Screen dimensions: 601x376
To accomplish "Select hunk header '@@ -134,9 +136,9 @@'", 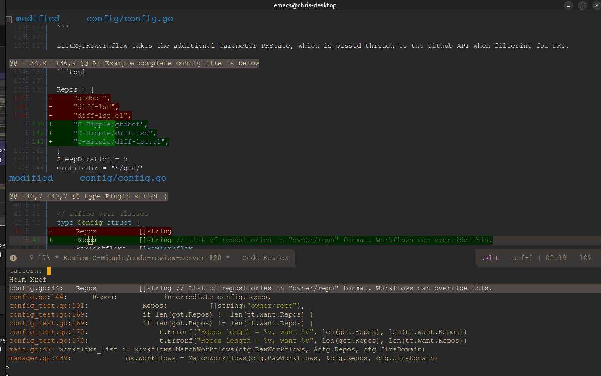I will [x=134, y=63].
